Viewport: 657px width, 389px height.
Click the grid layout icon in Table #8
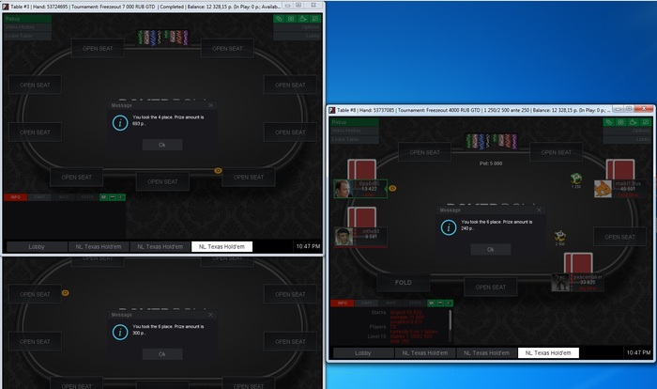click(621, 122)
